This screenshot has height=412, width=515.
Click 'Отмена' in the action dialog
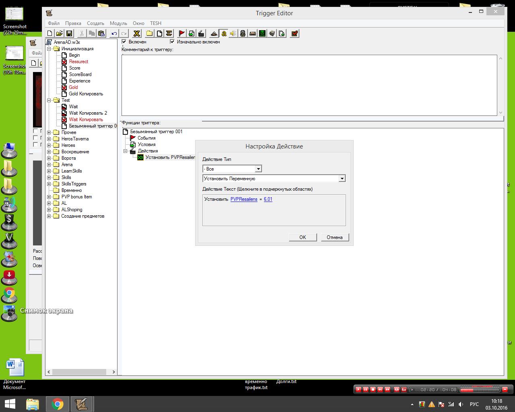335,237
